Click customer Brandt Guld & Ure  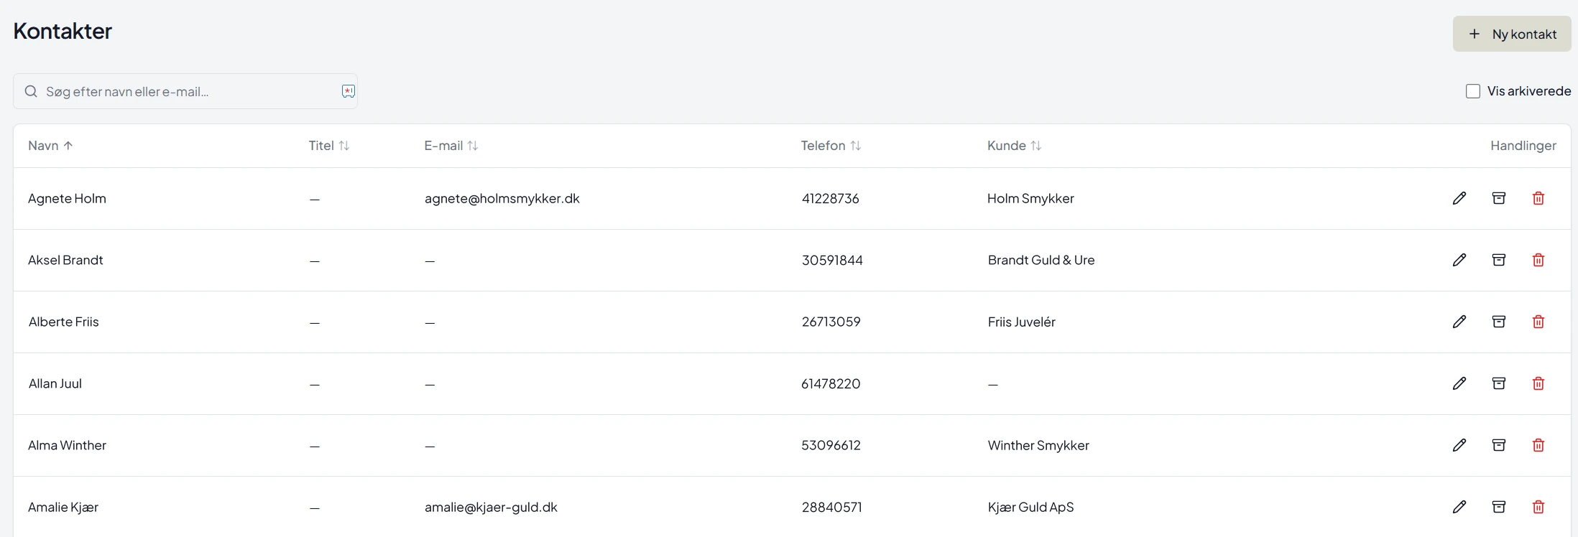(1041, 260)
